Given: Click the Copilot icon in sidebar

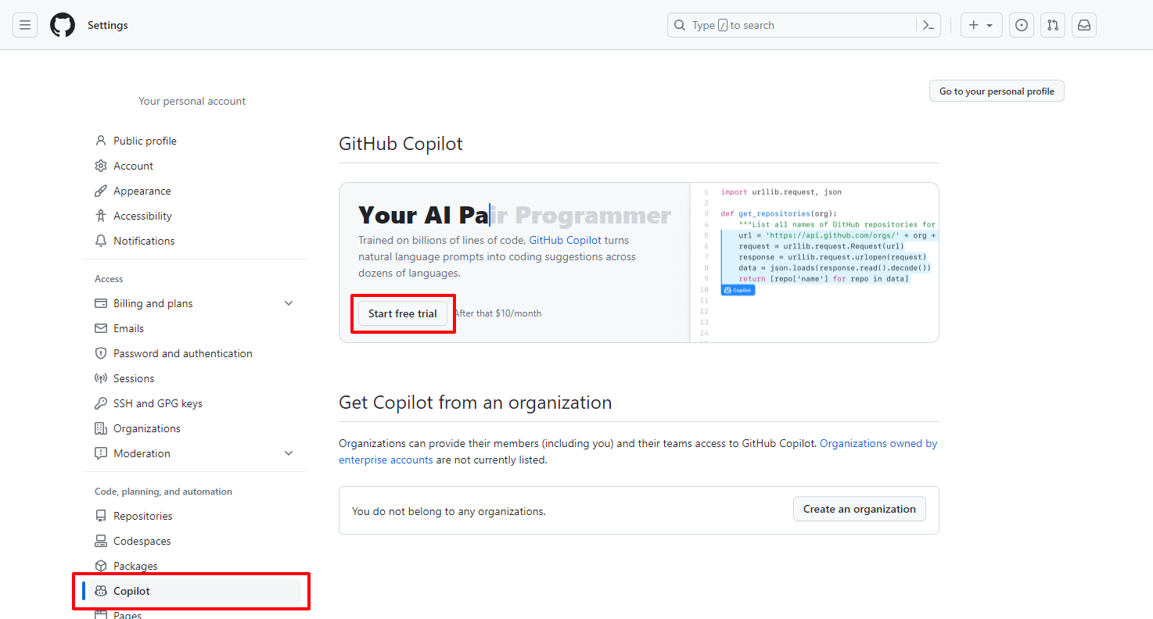Looking at the screenshot, I should pos(101,591).
